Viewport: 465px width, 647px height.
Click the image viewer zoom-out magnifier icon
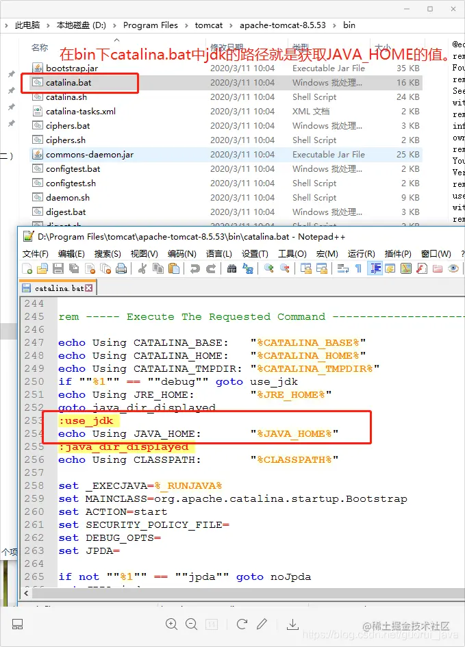pyautogui.click(x=192, y=624)
